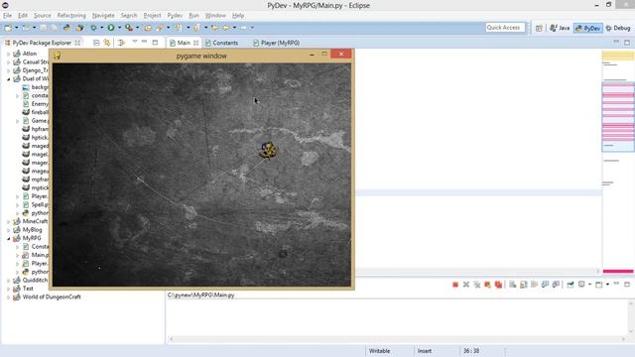The image size is (635, 357).
Task: Toggle Word Wrap in the console toolbar
Action: click(534, 285)
